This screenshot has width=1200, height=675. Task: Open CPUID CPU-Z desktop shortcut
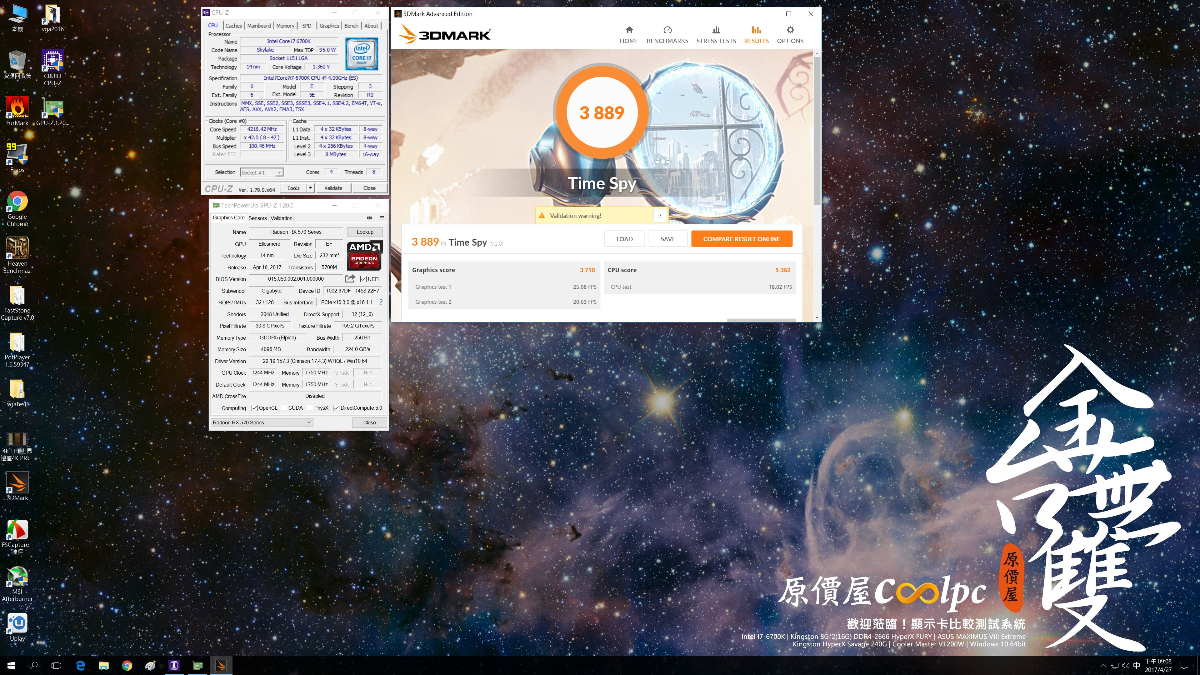coord(52,68)
